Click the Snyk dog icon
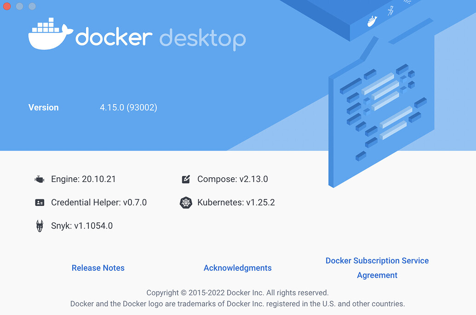Image resolution: width=476 pixels, height=315 pixels. point(40,226)
